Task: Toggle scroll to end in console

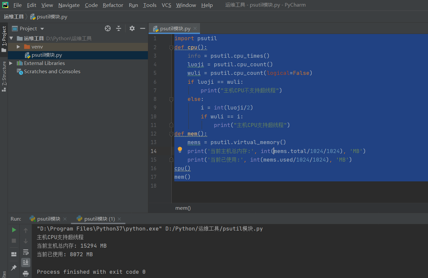Action: [x=26, y=262]
